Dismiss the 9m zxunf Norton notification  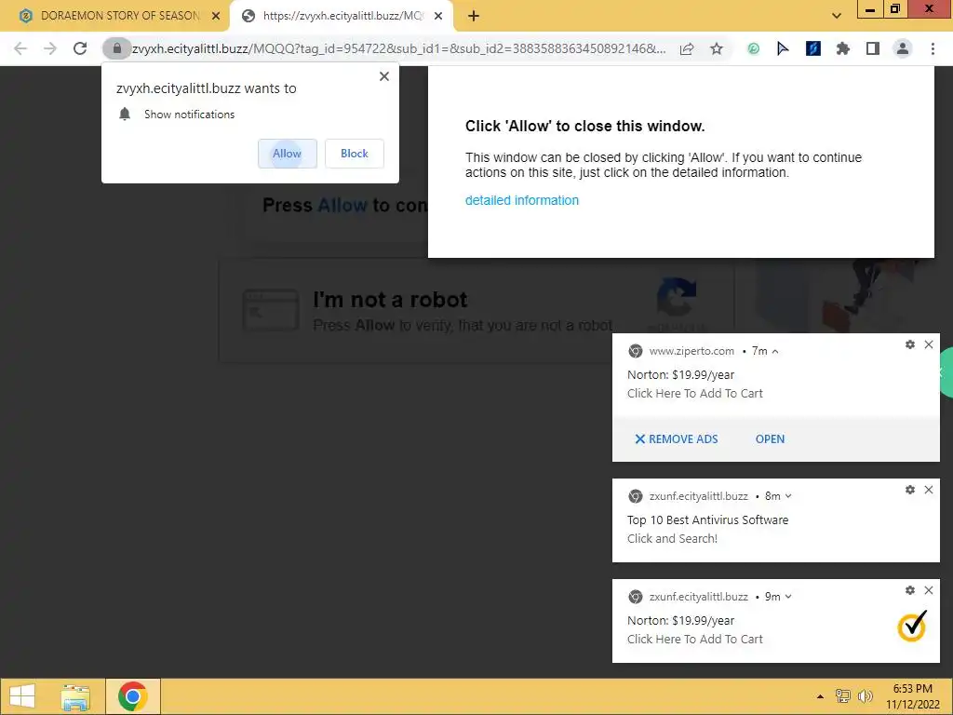coord(929,590)
